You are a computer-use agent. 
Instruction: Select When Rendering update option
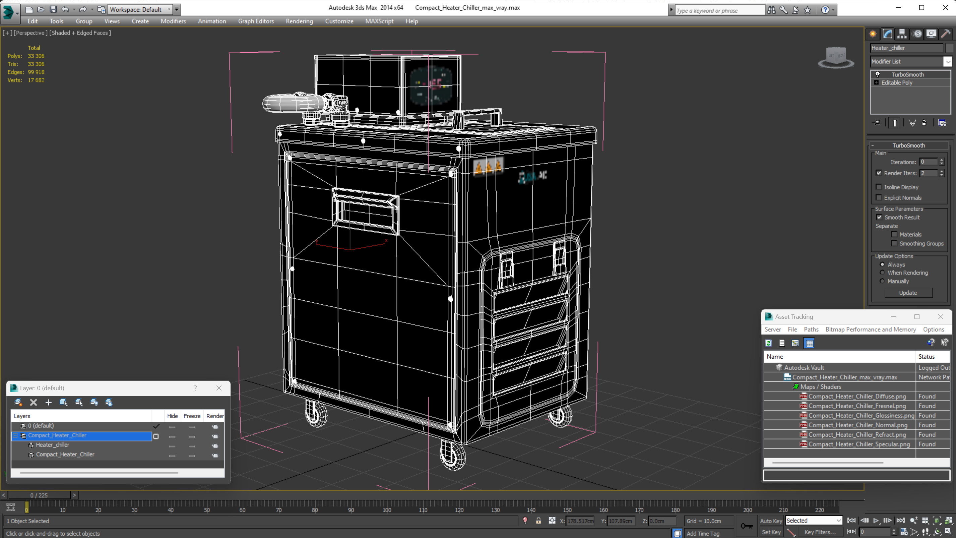click(882, 273)
